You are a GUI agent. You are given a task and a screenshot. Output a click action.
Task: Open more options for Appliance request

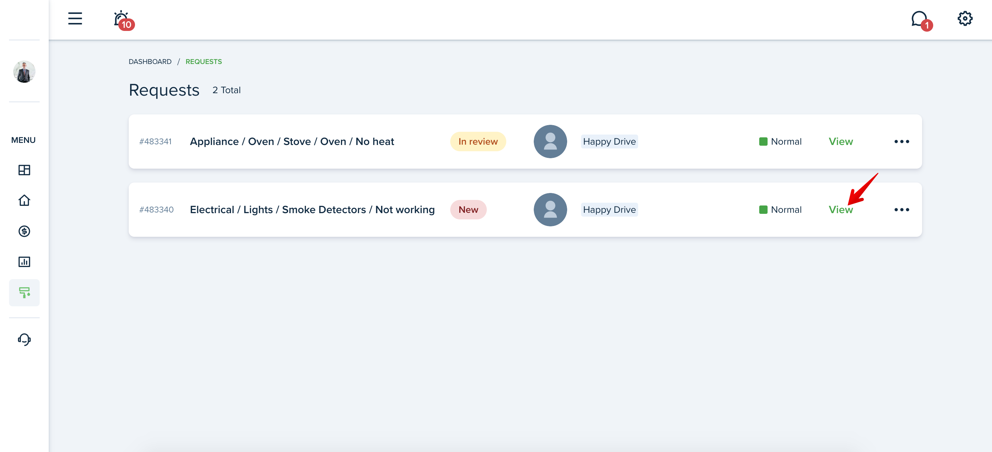coord(902,142)
